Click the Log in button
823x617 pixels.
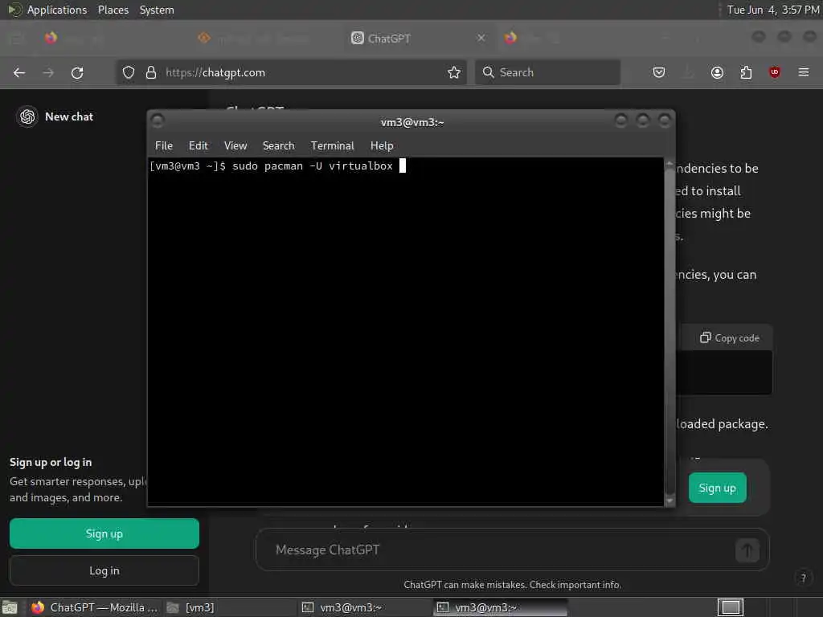tap(104, 570)
